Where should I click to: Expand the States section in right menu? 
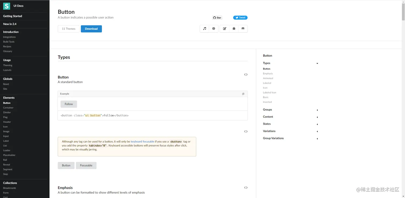click(317, 124)
